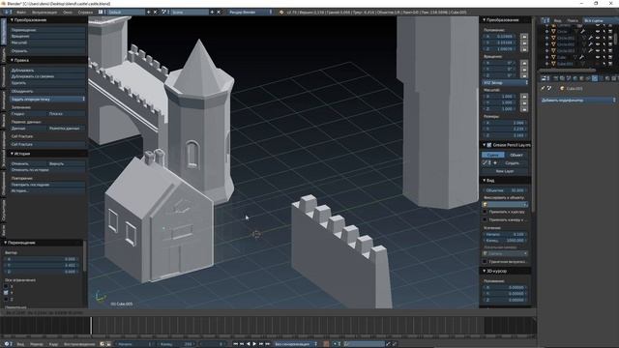Viewport: 619px width, 348px height.
Task: Lock the Rotation X value
Action: coord(524,63)
